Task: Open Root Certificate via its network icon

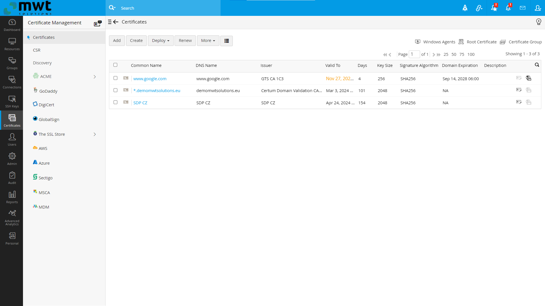Action: (461, 42)
